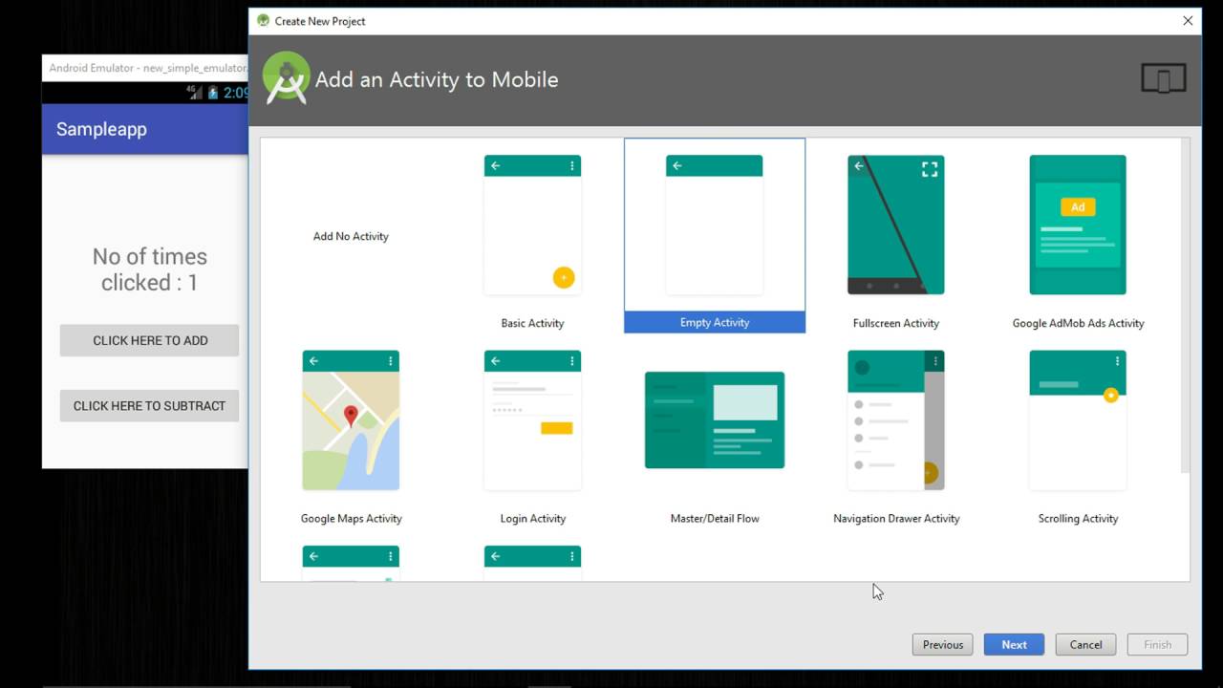Viewport: 1223px width, 688px height.
Task: Click the Scrolling Activity label
Action: tap(1078, 519)
